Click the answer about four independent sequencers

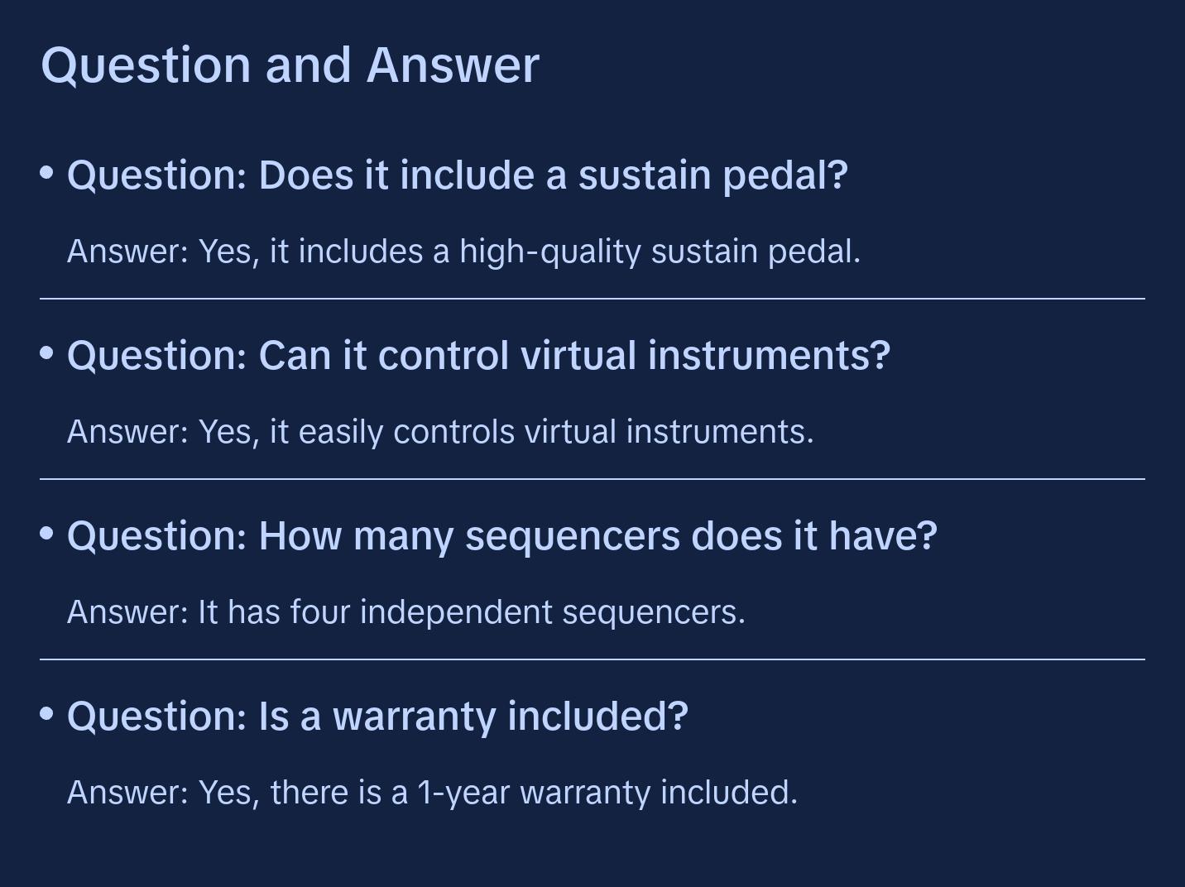405,612
